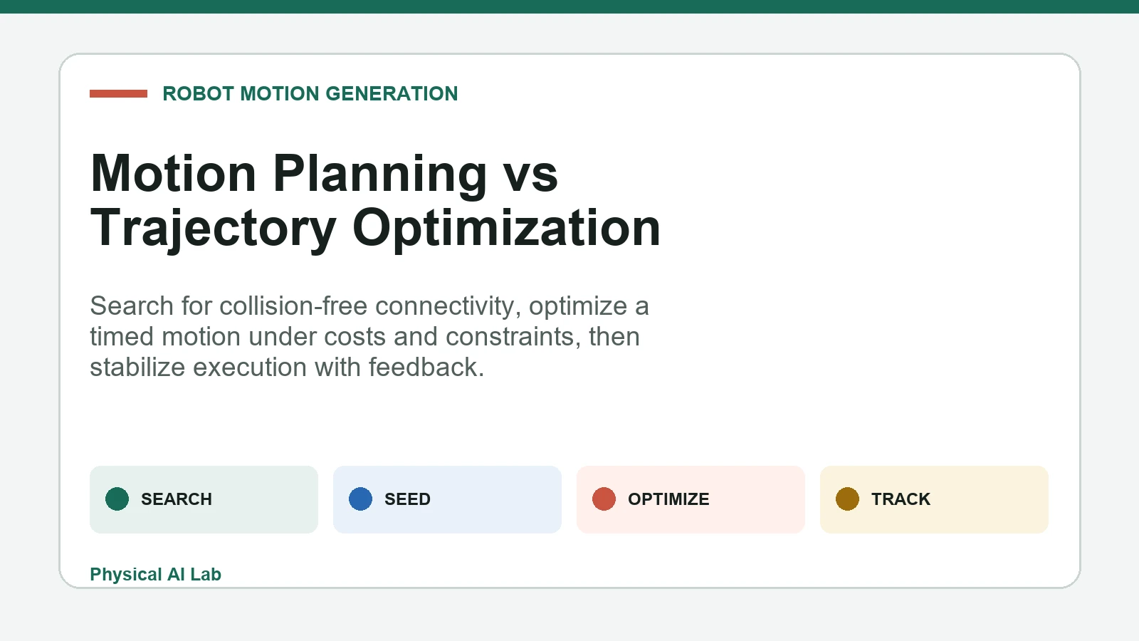Click the gold dot in the TRACK chip
This screenshot has width=1139, height=641.
click(x=847, y=499)
